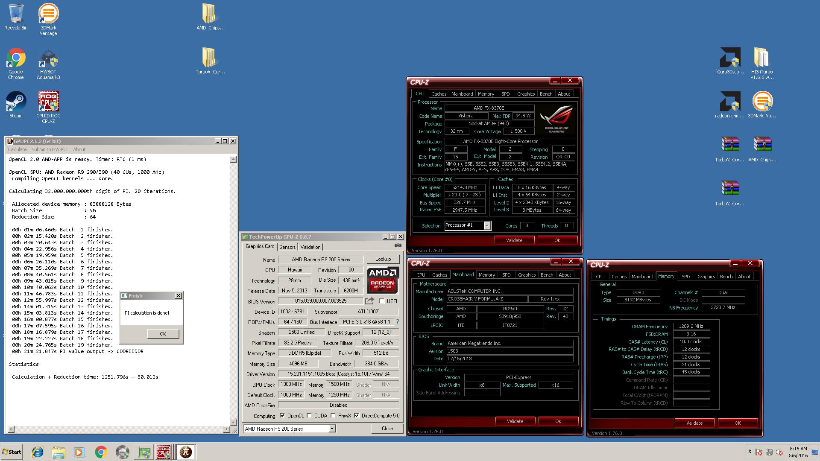
Task: Click the DRAM Frequency 1209.2 MHz value
Action: click(x=691, y=327)
